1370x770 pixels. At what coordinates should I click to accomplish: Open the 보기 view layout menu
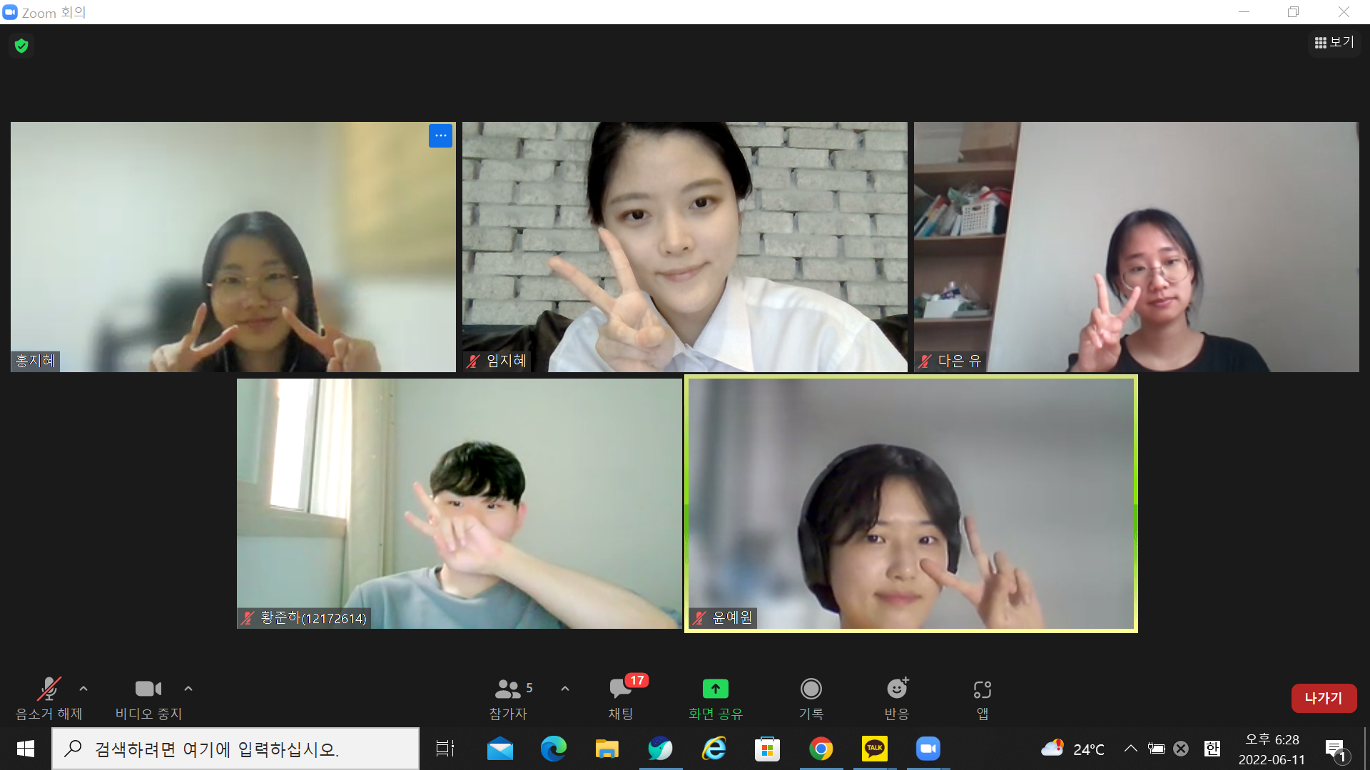[1334, 43]
